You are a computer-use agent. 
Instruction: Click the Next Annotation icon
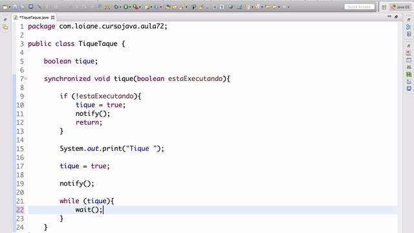click(247, 7)
